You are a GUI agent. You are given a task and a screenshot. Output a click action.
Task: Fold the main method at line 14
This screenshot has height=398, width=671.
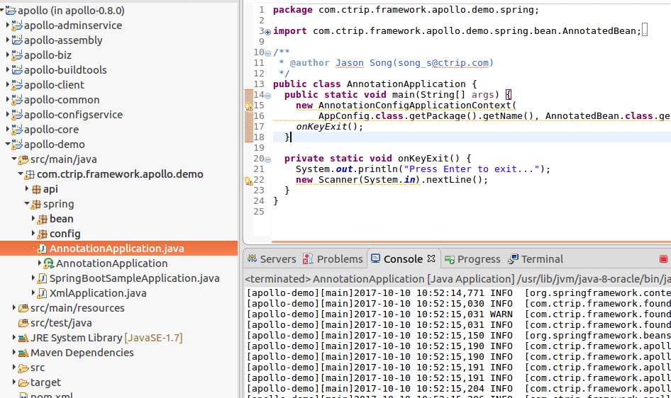(268, 96)
